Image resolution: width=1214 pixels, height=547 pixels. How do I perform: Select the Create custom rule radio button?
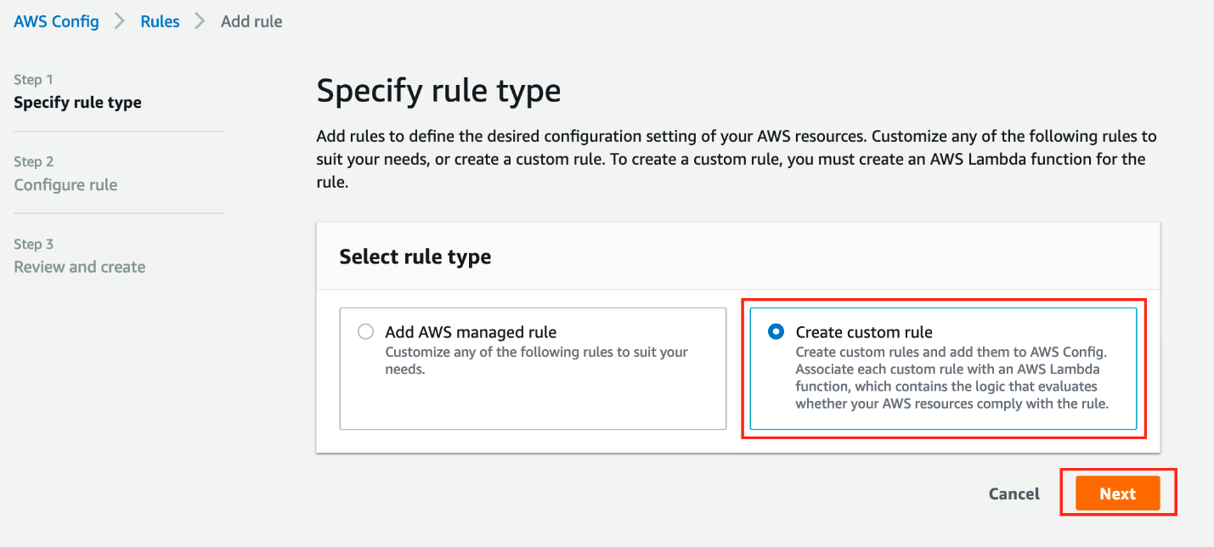pos(776,332)
